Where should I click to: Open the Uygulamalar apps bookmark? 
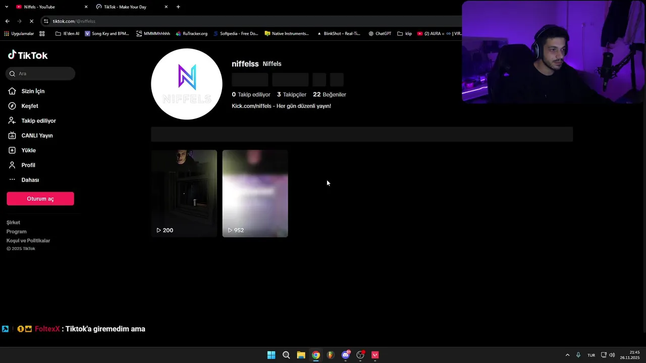[19, 34]
